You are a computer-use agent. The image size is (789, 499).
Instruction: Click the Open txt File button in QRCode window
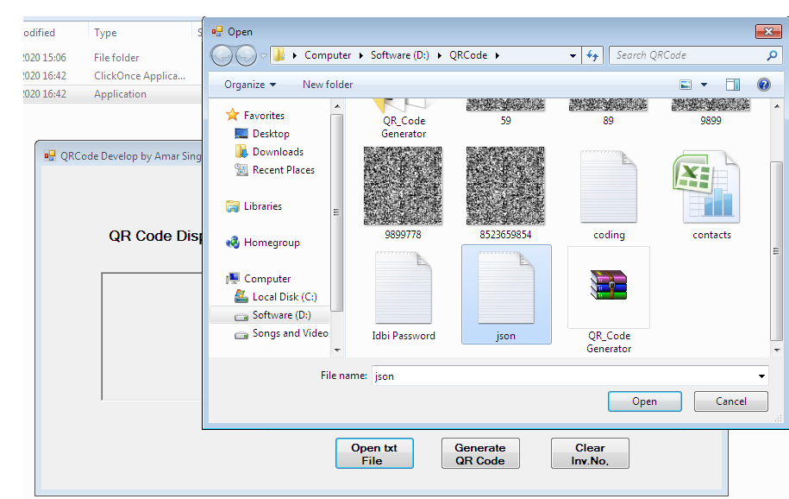click(374, 453)
